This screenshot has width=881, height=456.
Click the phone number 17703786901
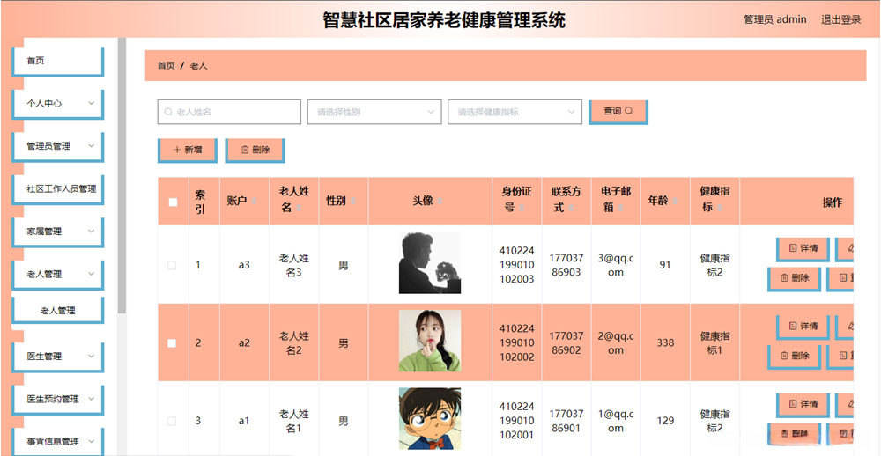point(566,421)
